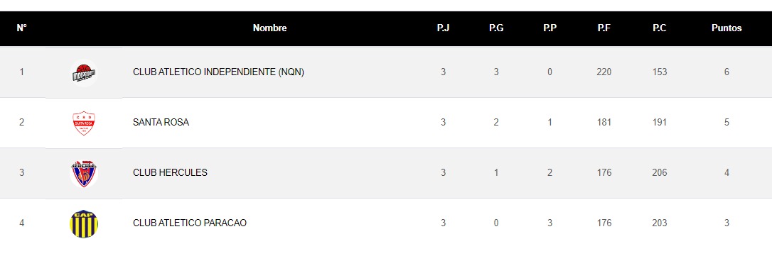772x256 pixels.
Task: Click the P.F column header
Action: pyautogui.click(x=604, y=28)
